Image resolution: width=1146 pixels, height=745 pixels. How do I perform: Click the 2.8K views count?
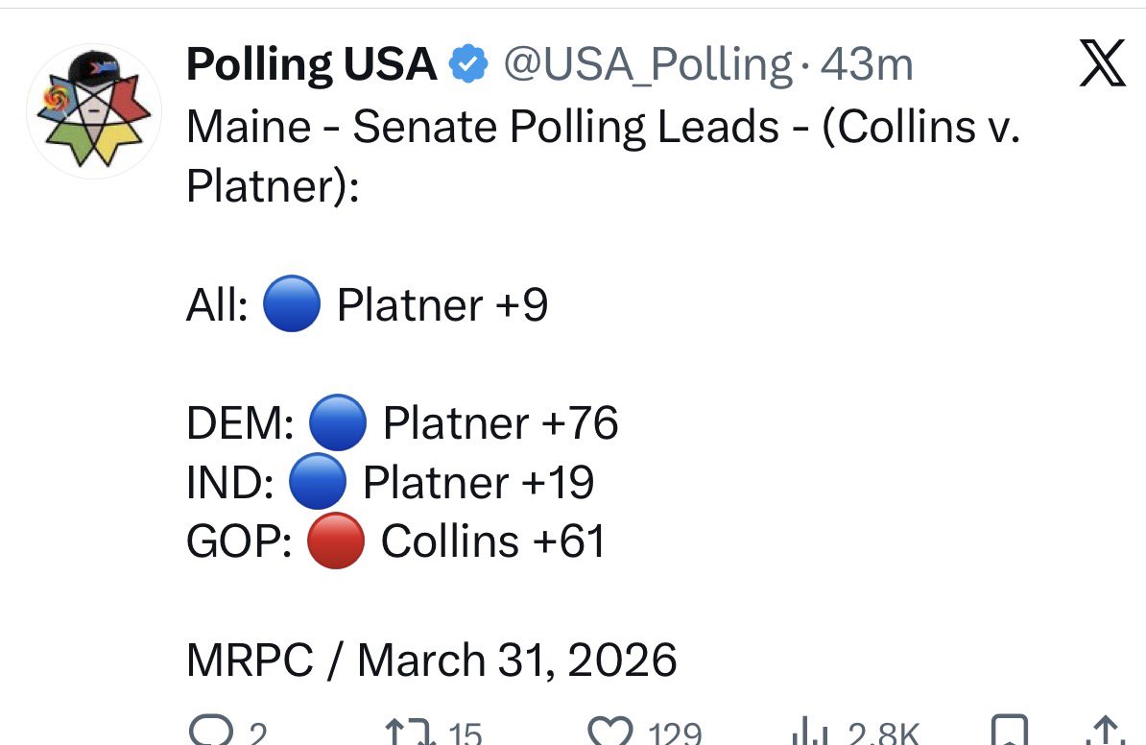pos(883,735)
